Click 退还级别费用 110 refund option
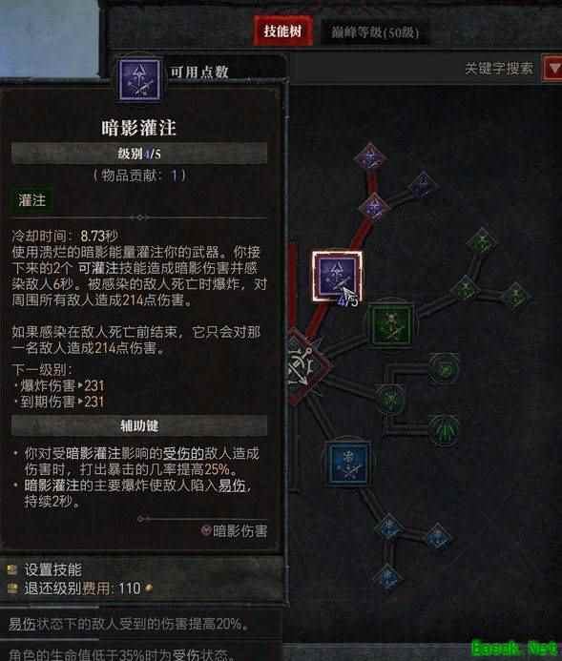The width and height of the screenshot is (562, 661). tap(80, 589)
